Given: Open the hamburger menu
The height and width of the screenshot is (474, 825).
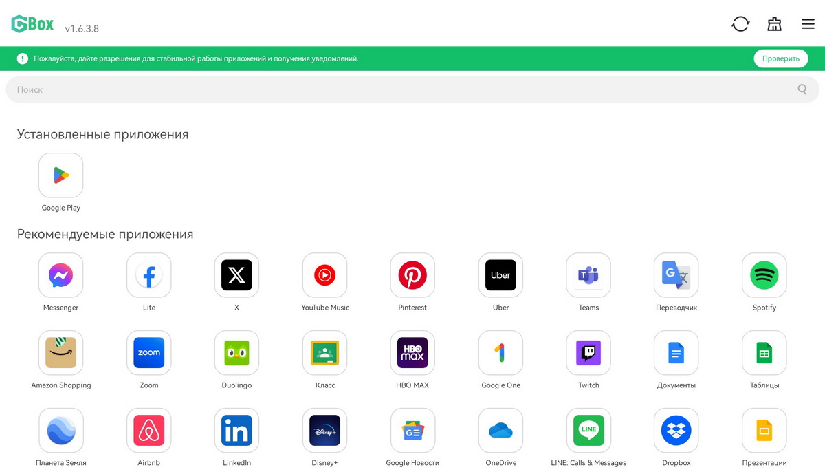Looking at the screenshot, I should 808,24.
